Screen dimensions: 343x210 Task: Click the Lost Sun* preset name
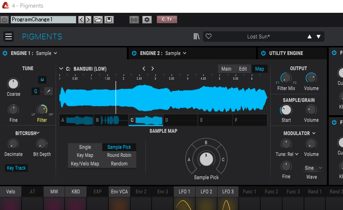[258, 37]
